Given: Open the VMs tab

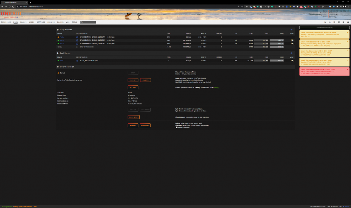Looking at the screenshot, I should click(x=68, y=22).
